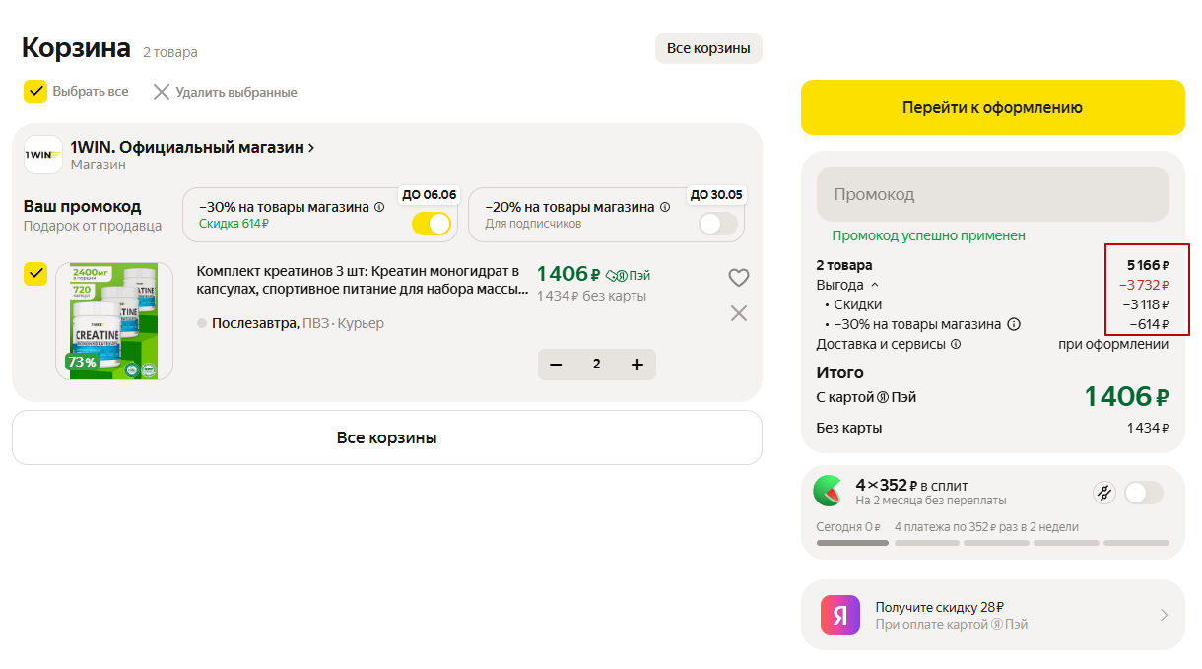The image size is (1202, 669).
Task: Click the X icon beside Удалить выбранные
Action: [x=162, y=92]
